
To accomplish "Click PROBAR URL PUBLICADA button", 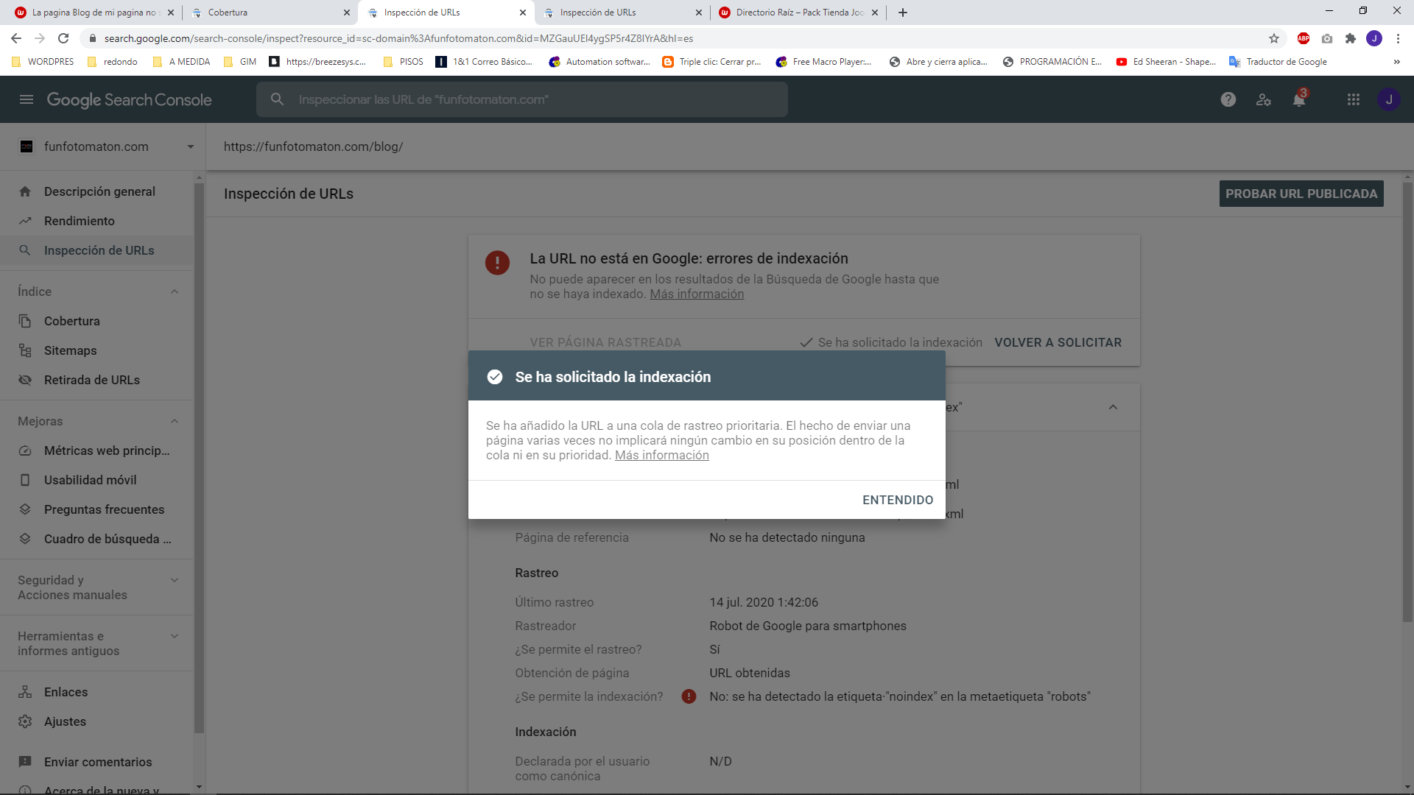I will click(1301, 194).
